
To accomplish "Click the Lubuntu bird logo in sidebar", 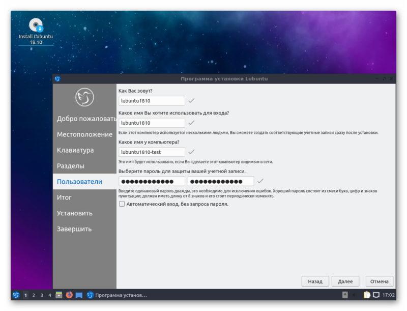I will (x=84, y=97).
